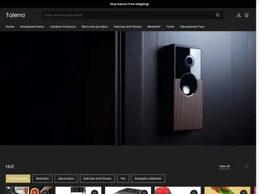
Task: Switch to the Beautiful collection tab
Action: 42,178
